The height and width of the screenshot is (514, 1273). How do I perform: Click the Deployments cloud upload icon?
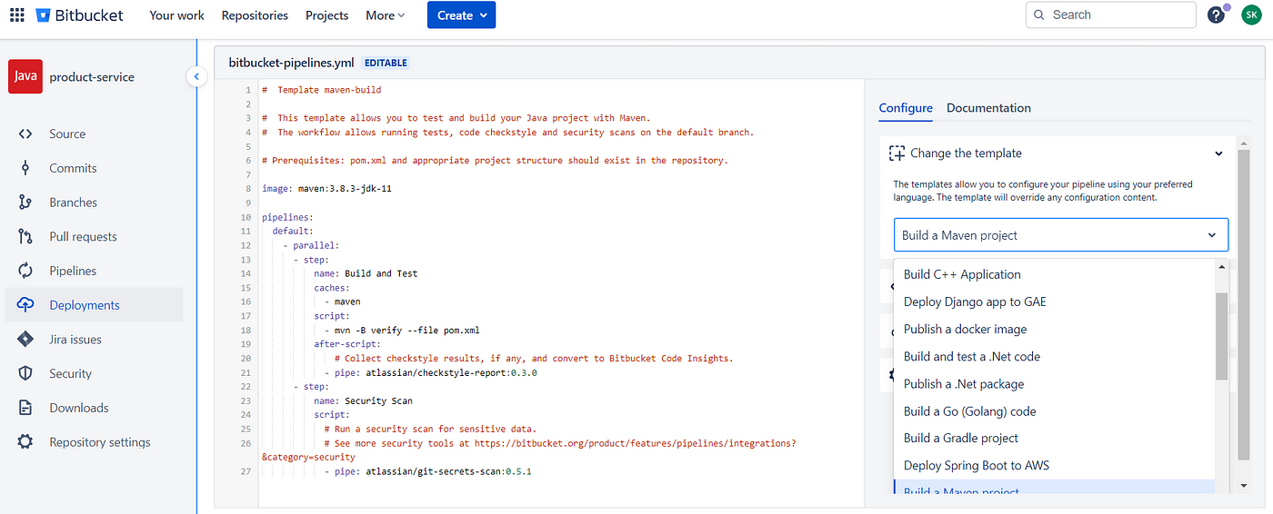pos(25,305)
